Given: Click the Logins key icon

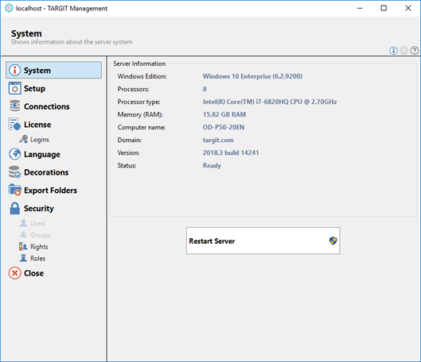Looking at the screenshot, I should (24, 139).
